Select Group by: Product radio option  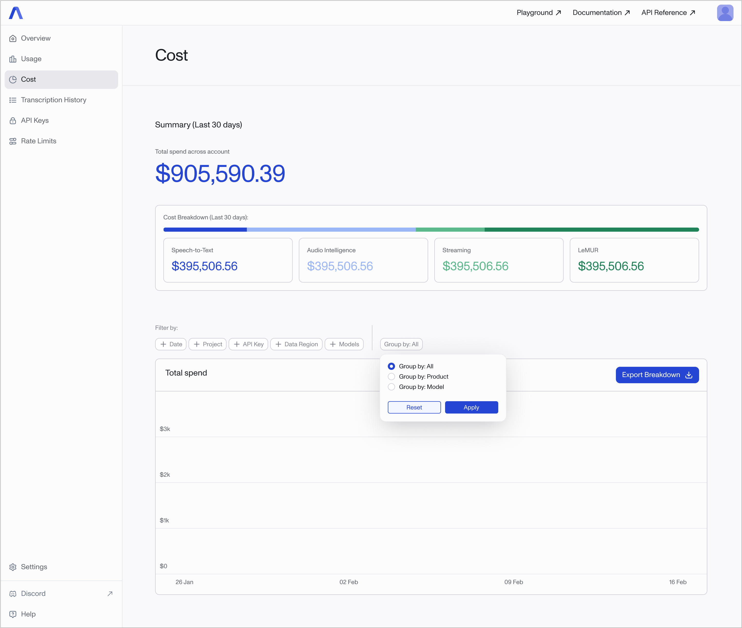391,377
